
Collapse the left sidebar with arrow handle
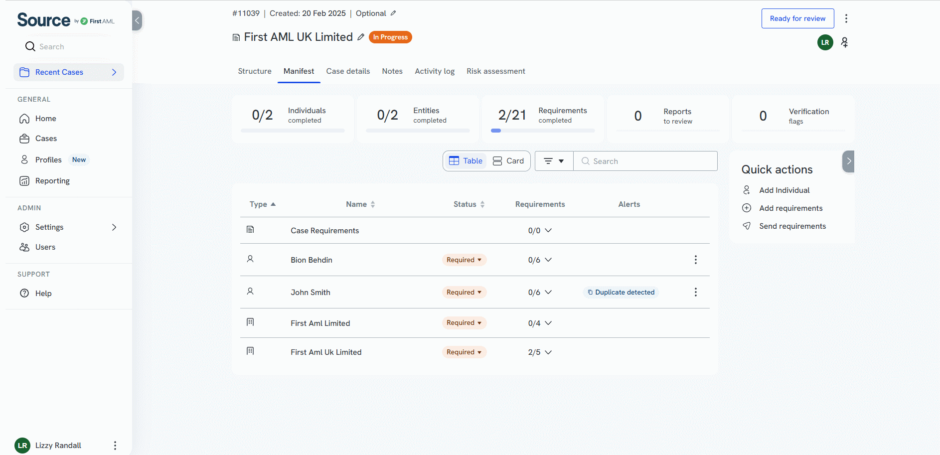point(137,20)
